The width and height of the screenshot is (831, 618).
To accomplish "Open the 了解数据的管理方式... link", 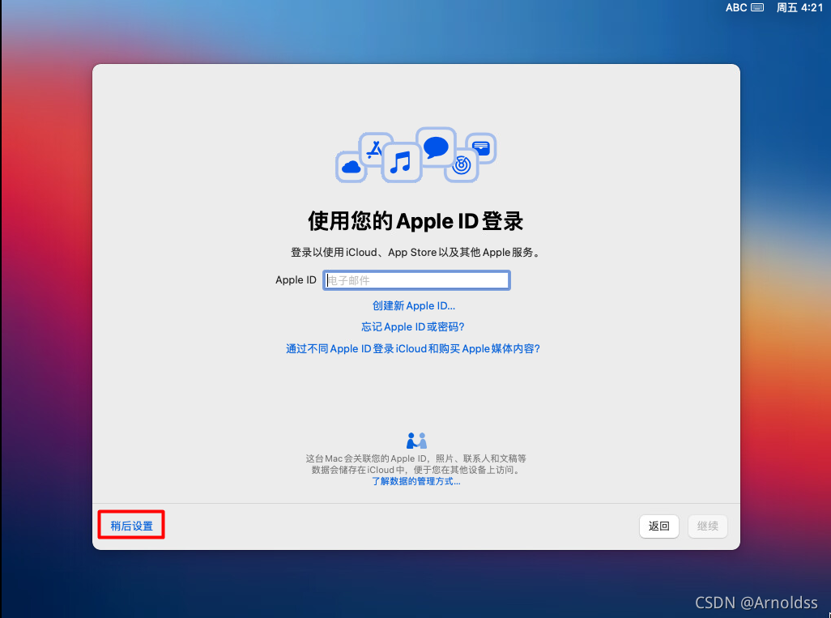I will [x=416, y=481].
